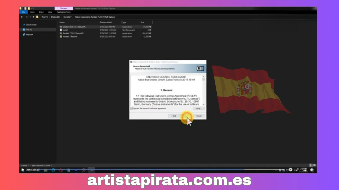Click the Kontakt 7 Patcher application icon
The height and width of the screenshot is (190, 339).
pyautogui.click(x=61, y=36)
